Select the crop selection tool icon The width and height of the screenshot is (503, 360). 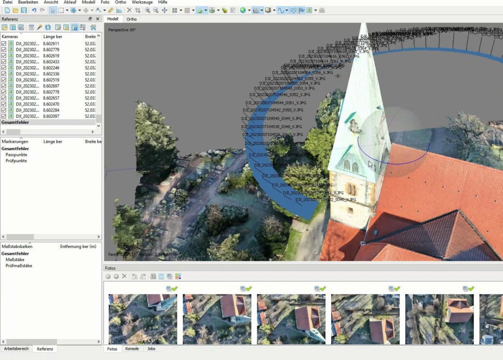click(x=138, y=10)
